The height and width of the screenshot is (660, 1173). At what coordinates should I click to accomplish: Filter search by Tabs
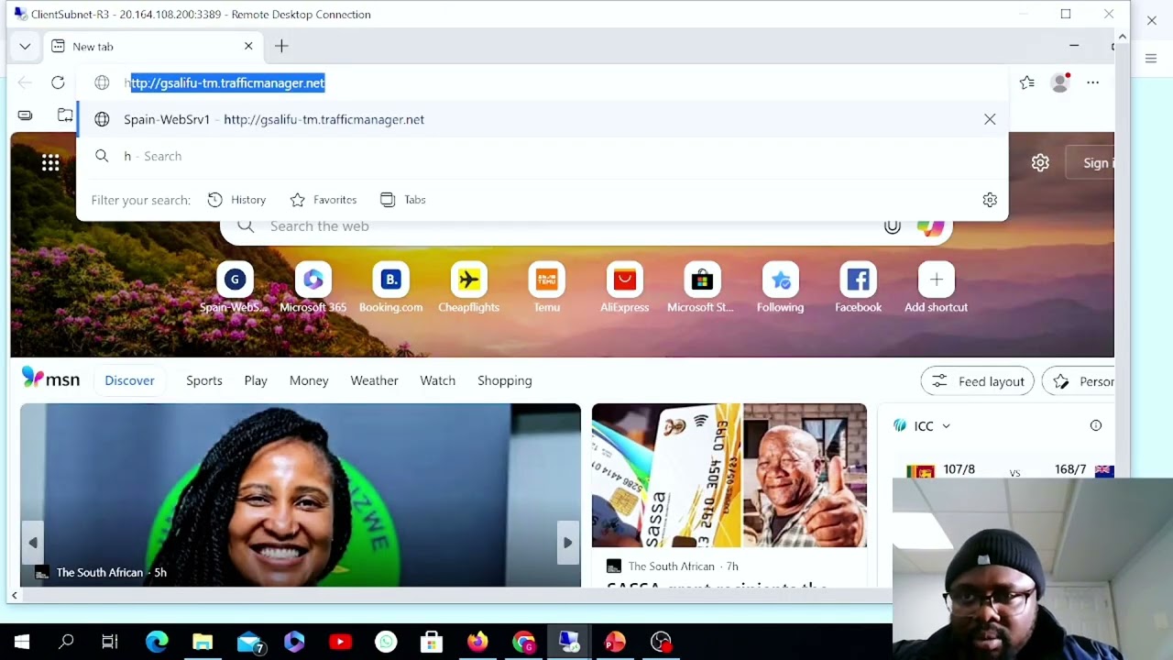point(403,200)
